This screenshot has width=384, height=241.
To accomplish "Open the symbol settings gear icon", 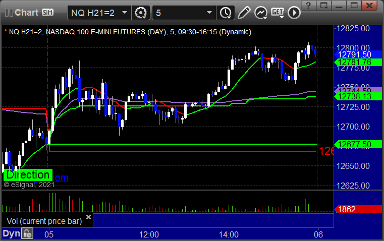I will pyautogui.click(x=141, y=13).
